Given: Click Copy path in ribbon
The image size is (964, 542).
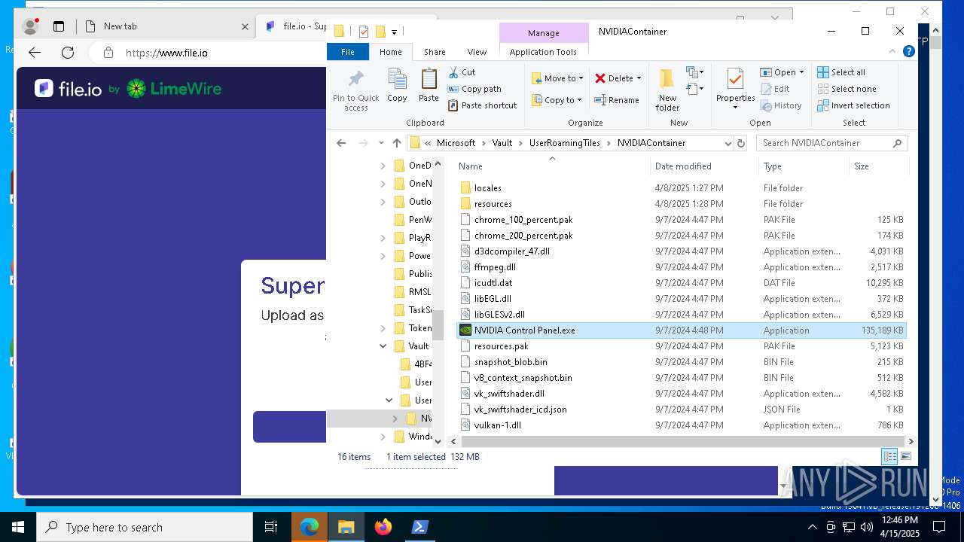Looking at the screenshot, I should click(474, 89).
